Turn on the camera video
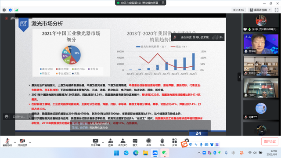The height and width of the screenshot is (158, 281). pyautogui.click(x=22, y=142)
